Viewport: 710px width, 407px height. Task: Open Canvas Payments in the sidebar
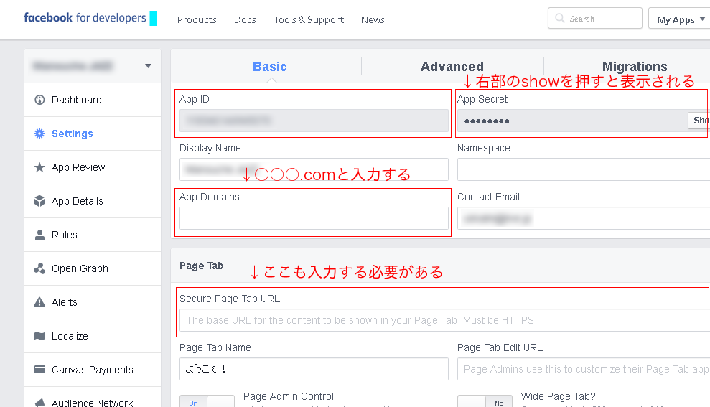point(93,370)
